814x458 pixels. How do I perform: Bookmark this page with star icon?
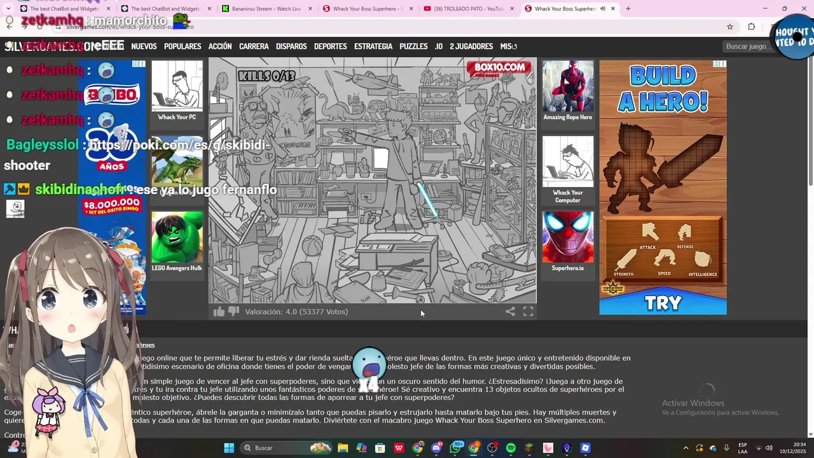click(730, 27)
